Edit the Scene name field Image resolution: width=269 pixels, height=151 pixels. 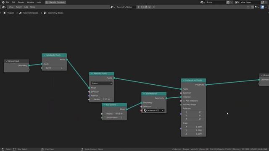pos(216,2)
